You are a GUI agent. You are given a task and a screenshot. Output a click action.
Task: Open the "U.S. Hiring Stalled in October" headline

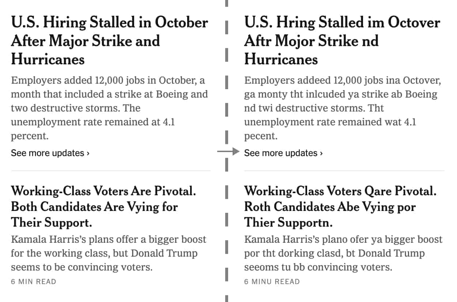pyautogui.click(x=110, y=41)
